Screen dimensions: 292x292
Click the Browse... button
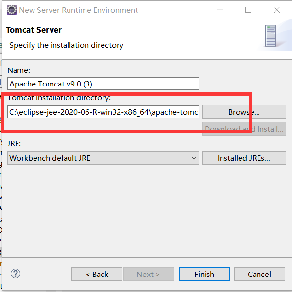(244, 112)
